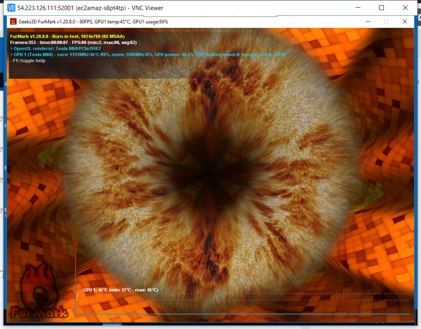Minimize the Geeks3D FurMark window
The width and height of the screenshot is (421, 329).
(367, 21)
